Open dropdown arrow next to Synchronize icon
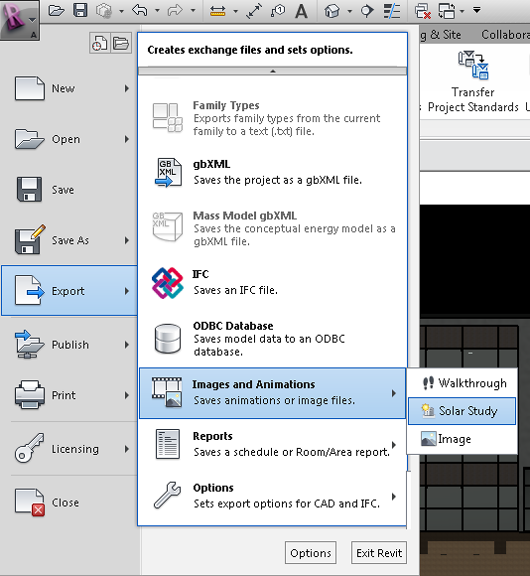 [121, 11]
